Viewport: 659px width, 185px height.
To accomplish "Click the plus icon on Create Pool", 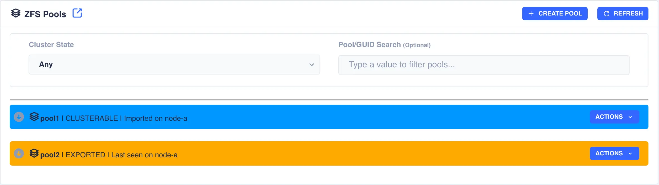I will pyautogui.click(x=531, y=14).
